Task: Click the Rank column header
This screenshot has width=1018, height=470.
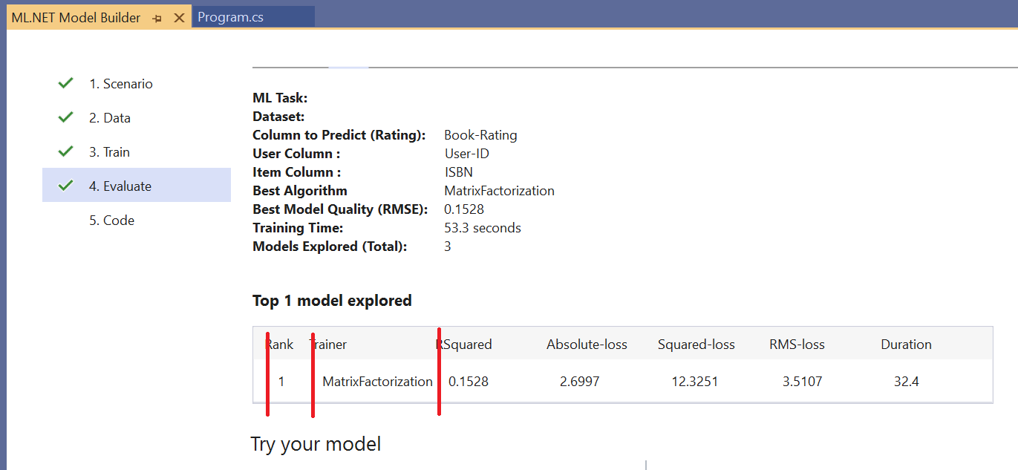Action: pyautogui.click(x=279, y=344)
